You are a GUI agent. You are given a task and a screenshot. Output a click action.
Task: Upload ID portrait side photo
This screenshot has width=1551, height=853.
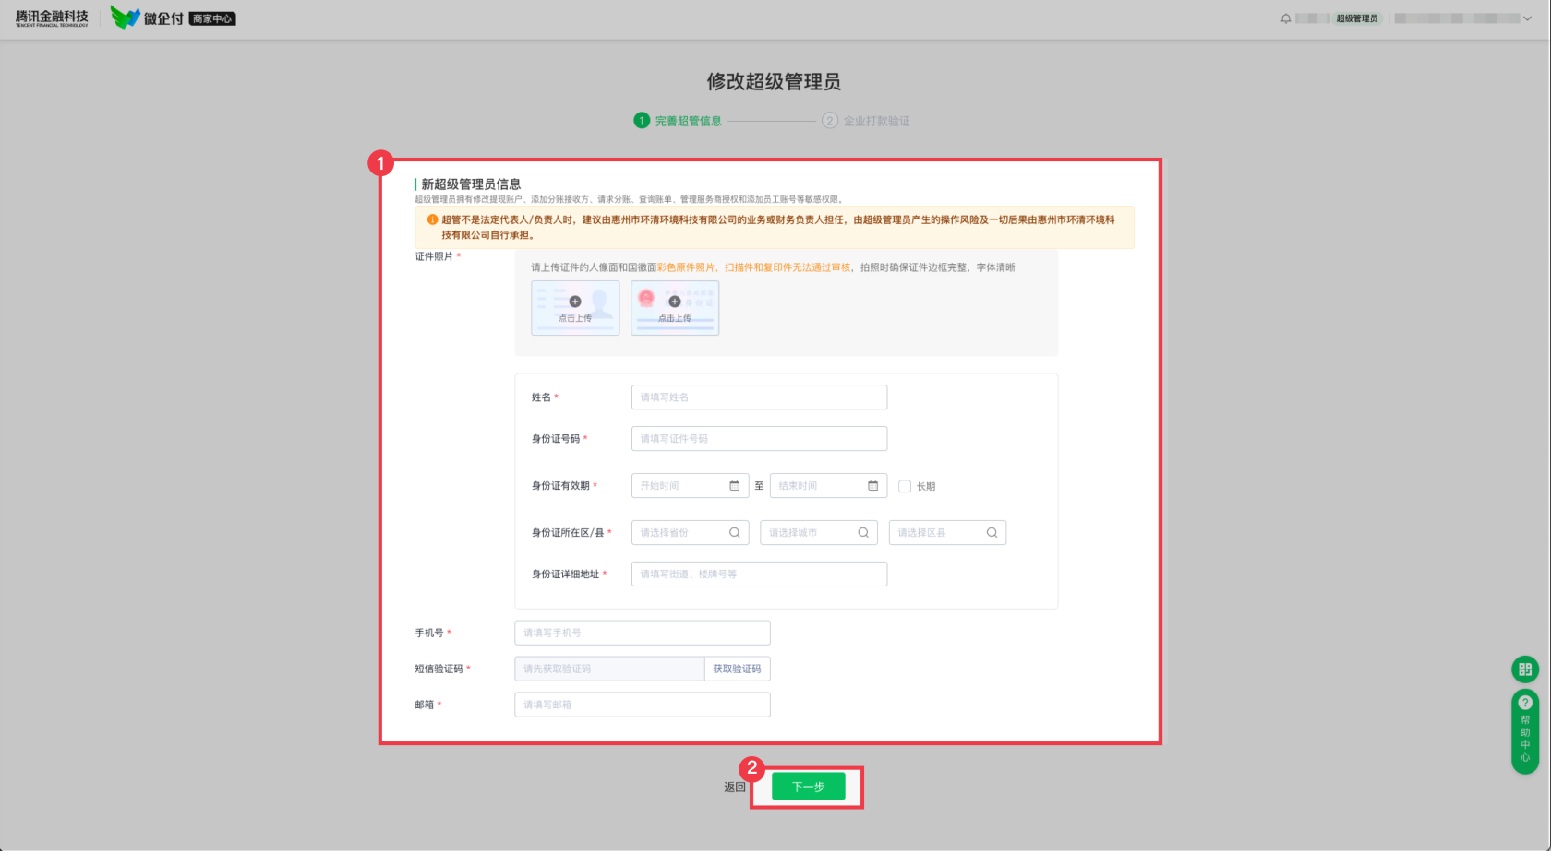575,308
